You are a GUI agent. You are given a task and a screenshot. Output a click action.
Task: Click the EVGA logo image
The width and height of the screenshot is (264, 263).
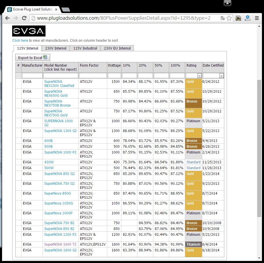29,31
